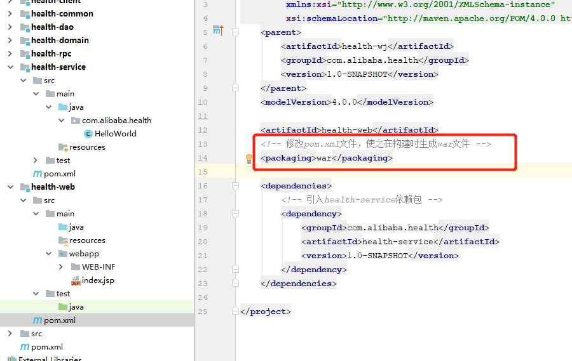
Task: Select java source folder under health-service
Action: tap(76, 107)
